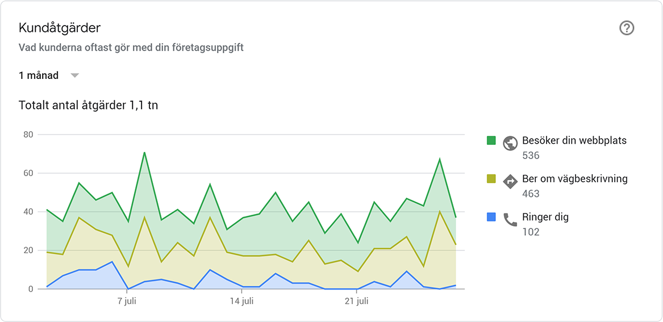Select 'Ringer dig' legend label
This screenshot has height=322, width=663.
tap(545, 217)
